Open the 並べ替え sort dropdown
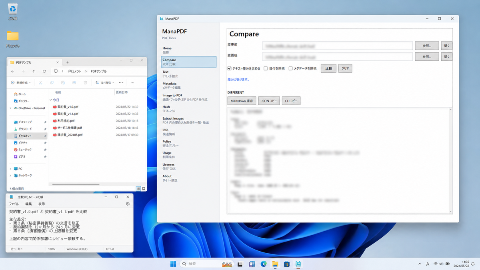 coord(106,82)
